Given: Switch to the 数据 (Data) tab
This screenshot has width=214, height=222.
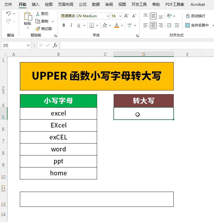Looking at the screenshot, I should (x=96, y=5).
